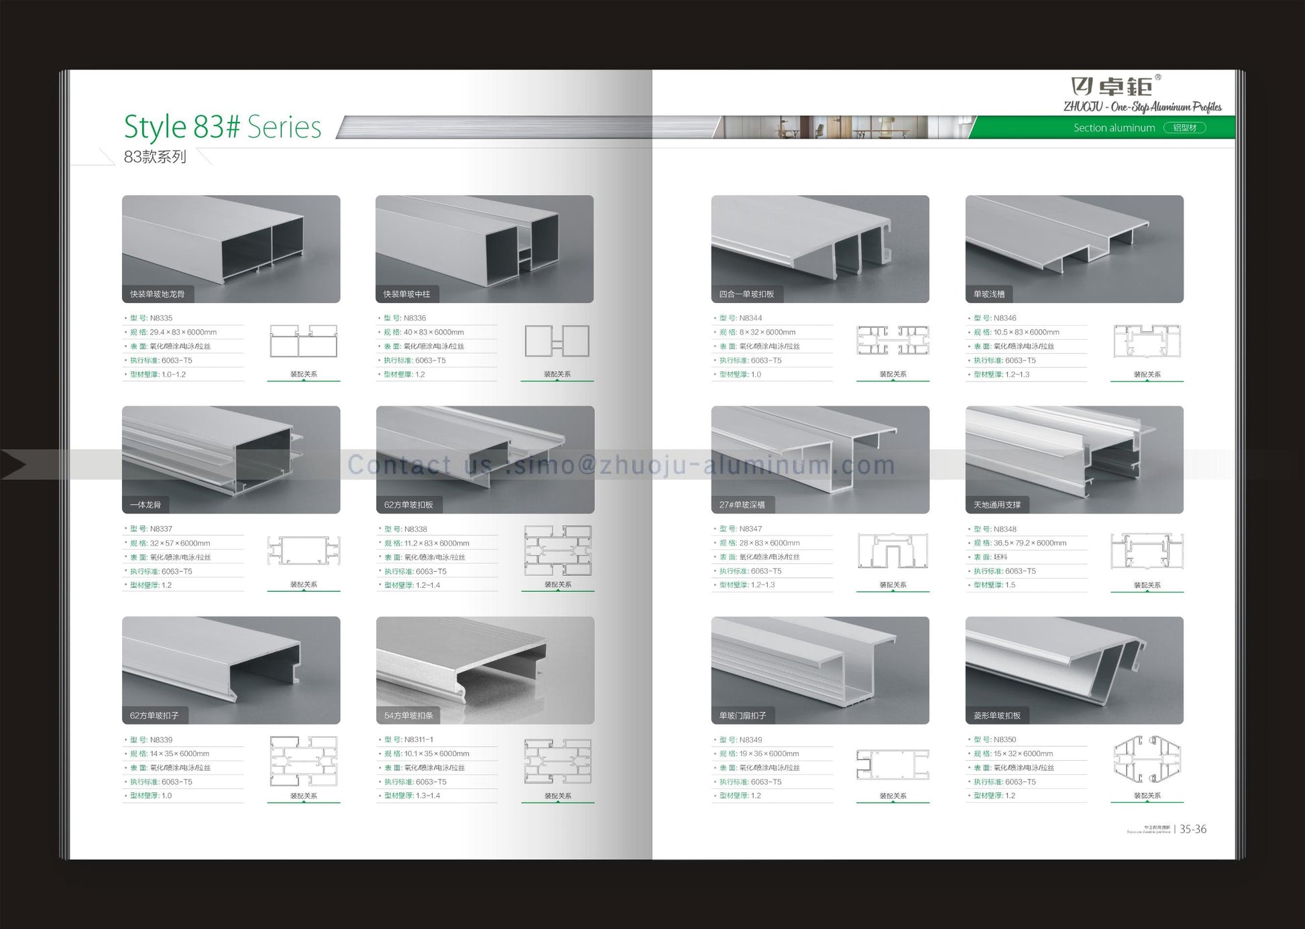Click the 铝型材 pill label
The width and height of the screenshot is (1305, 929).
click(1184, 127)
